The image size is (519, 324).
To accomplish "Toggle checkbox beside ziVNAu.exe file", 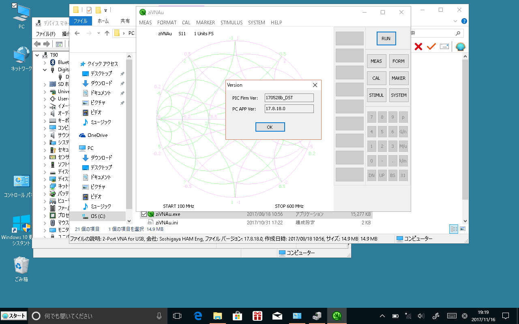I will click(144, 214).
